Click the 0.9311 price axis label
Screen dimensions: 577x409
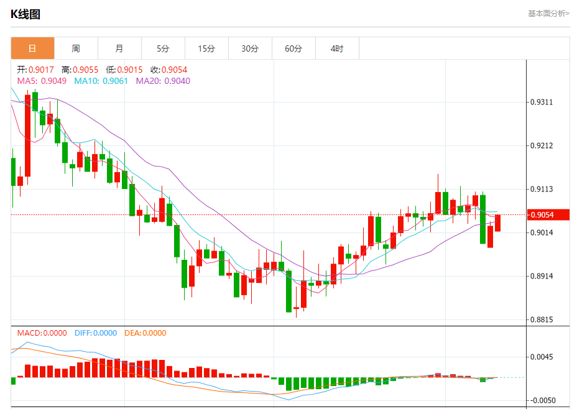[x=542, y=102]
